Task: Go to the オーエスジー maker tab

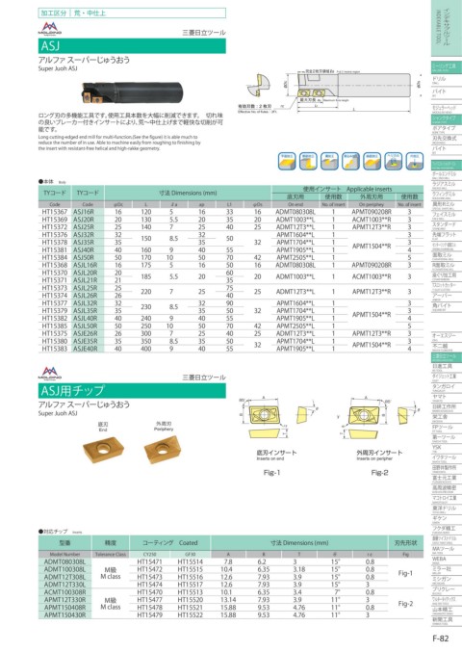Action: point(447,337)
